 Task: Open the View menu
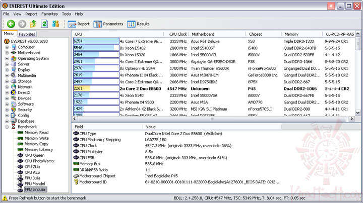pos(17,14)
